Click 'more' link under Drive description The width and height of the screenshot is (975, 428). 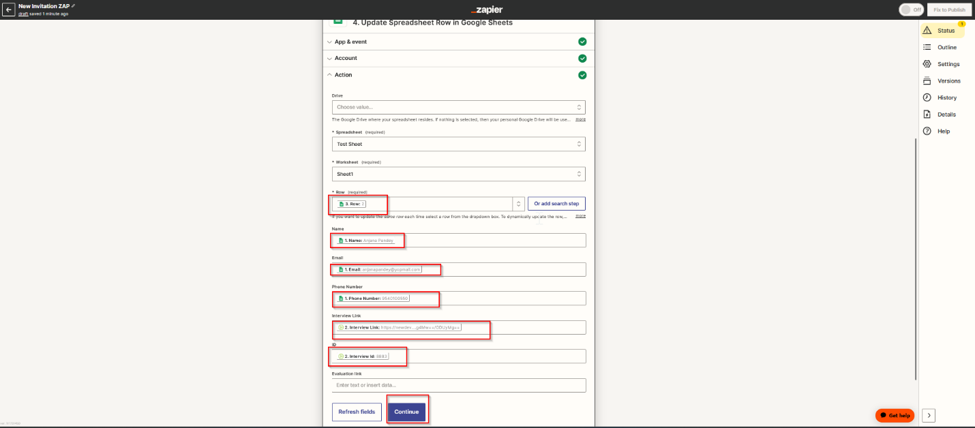click(x=580, y=119)
